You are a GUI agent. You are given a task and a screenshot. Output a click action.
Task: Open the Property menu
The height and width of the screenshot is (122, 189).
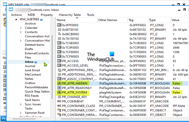point(47,15)
